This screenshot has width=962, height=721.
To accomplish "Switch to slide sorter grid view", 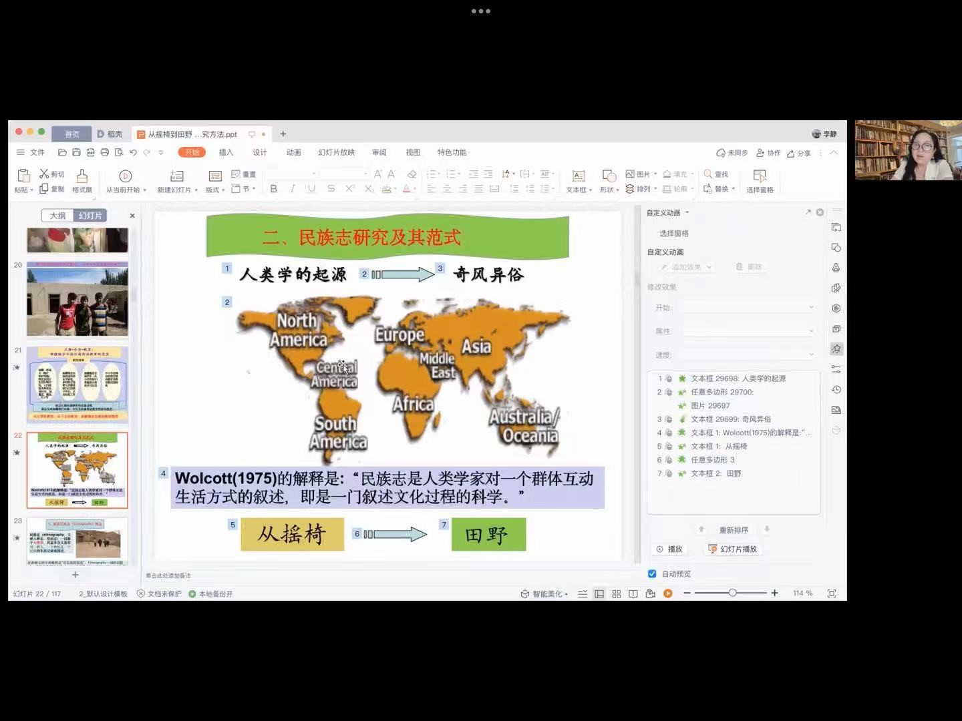I will (x=617, y=593).
